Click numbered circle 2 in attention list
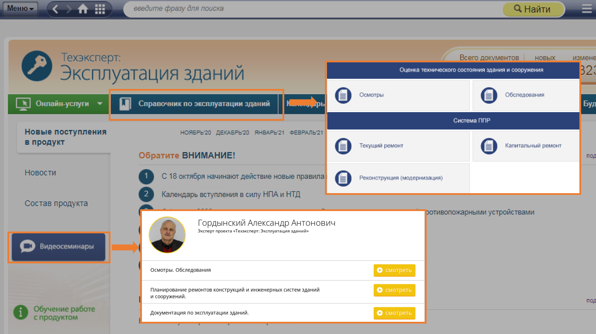The image size is (596, 334). [146, 194]
